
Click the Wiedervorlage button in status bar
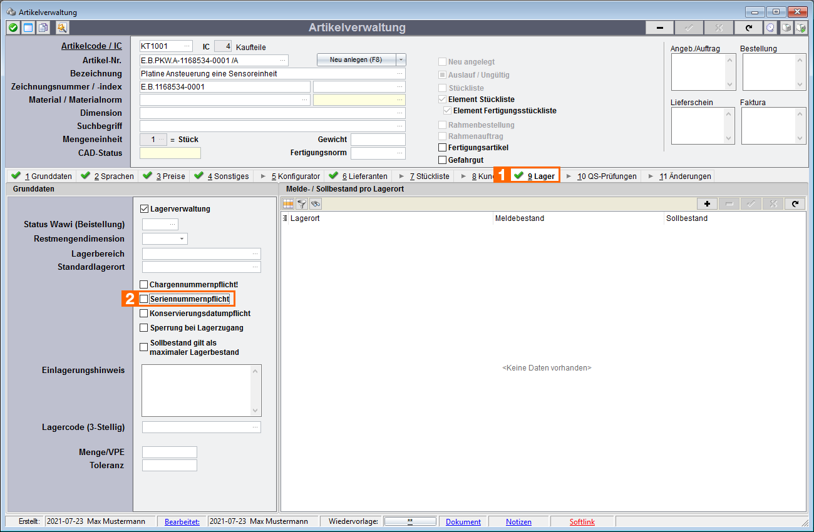click(x=410, y=521)
